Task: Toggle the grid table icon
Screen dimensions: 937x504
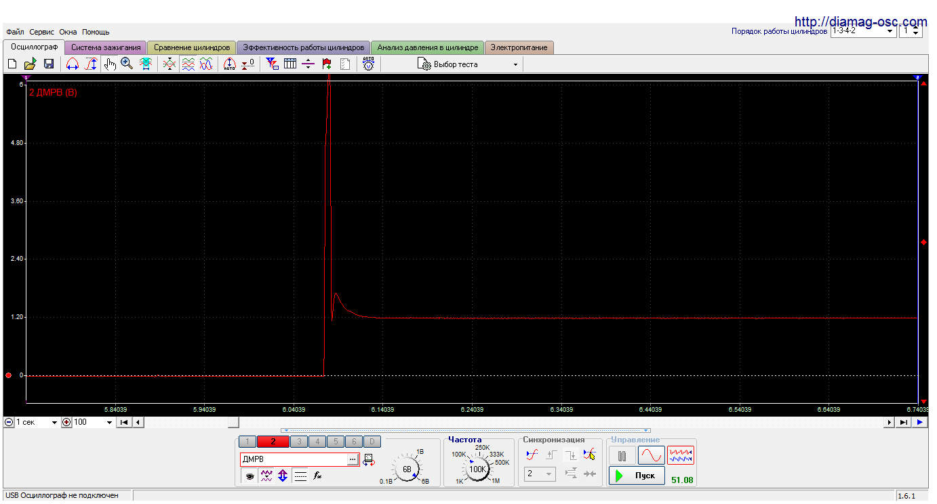Action: point(290,64)
